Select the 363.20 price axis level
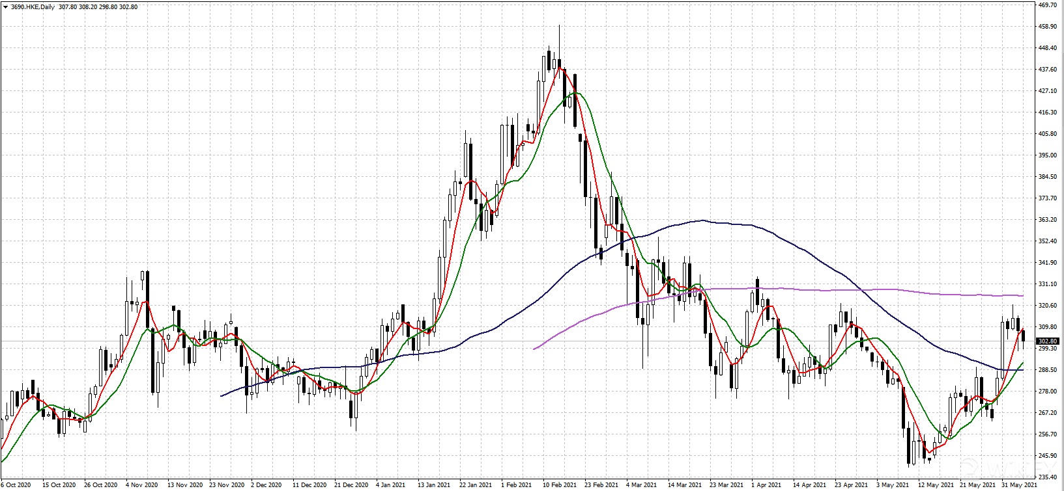The image size is (1064, 491). click(1047, 220)
